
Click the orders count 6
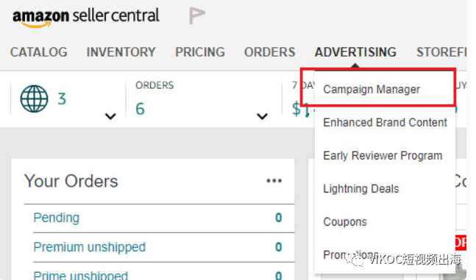[140, 109]
